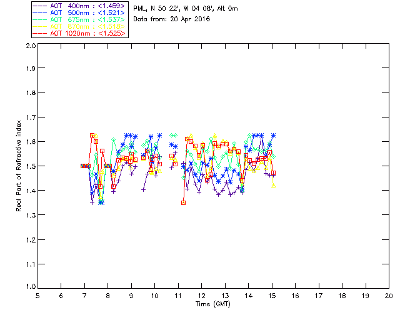Click the x-axis tick label 5
Viewport: 400px width, 320px height.
tap(37, 296)
